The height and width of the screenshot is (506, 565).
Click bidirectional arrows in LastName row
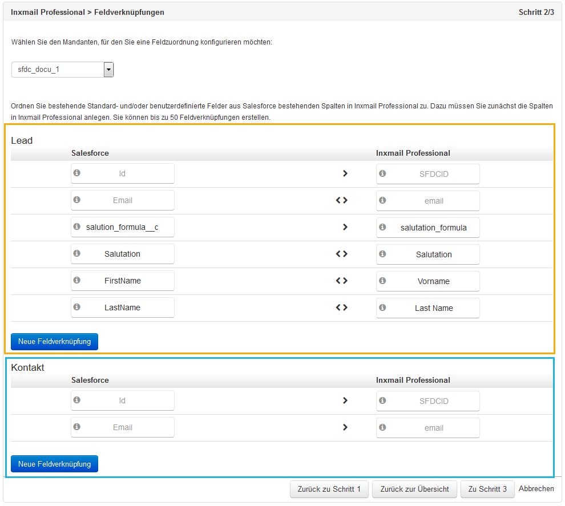[342, 307]
